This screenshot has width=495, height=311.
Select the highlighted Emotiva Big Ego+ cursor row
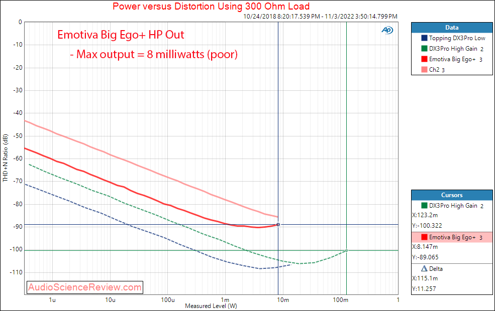[452, 237]
